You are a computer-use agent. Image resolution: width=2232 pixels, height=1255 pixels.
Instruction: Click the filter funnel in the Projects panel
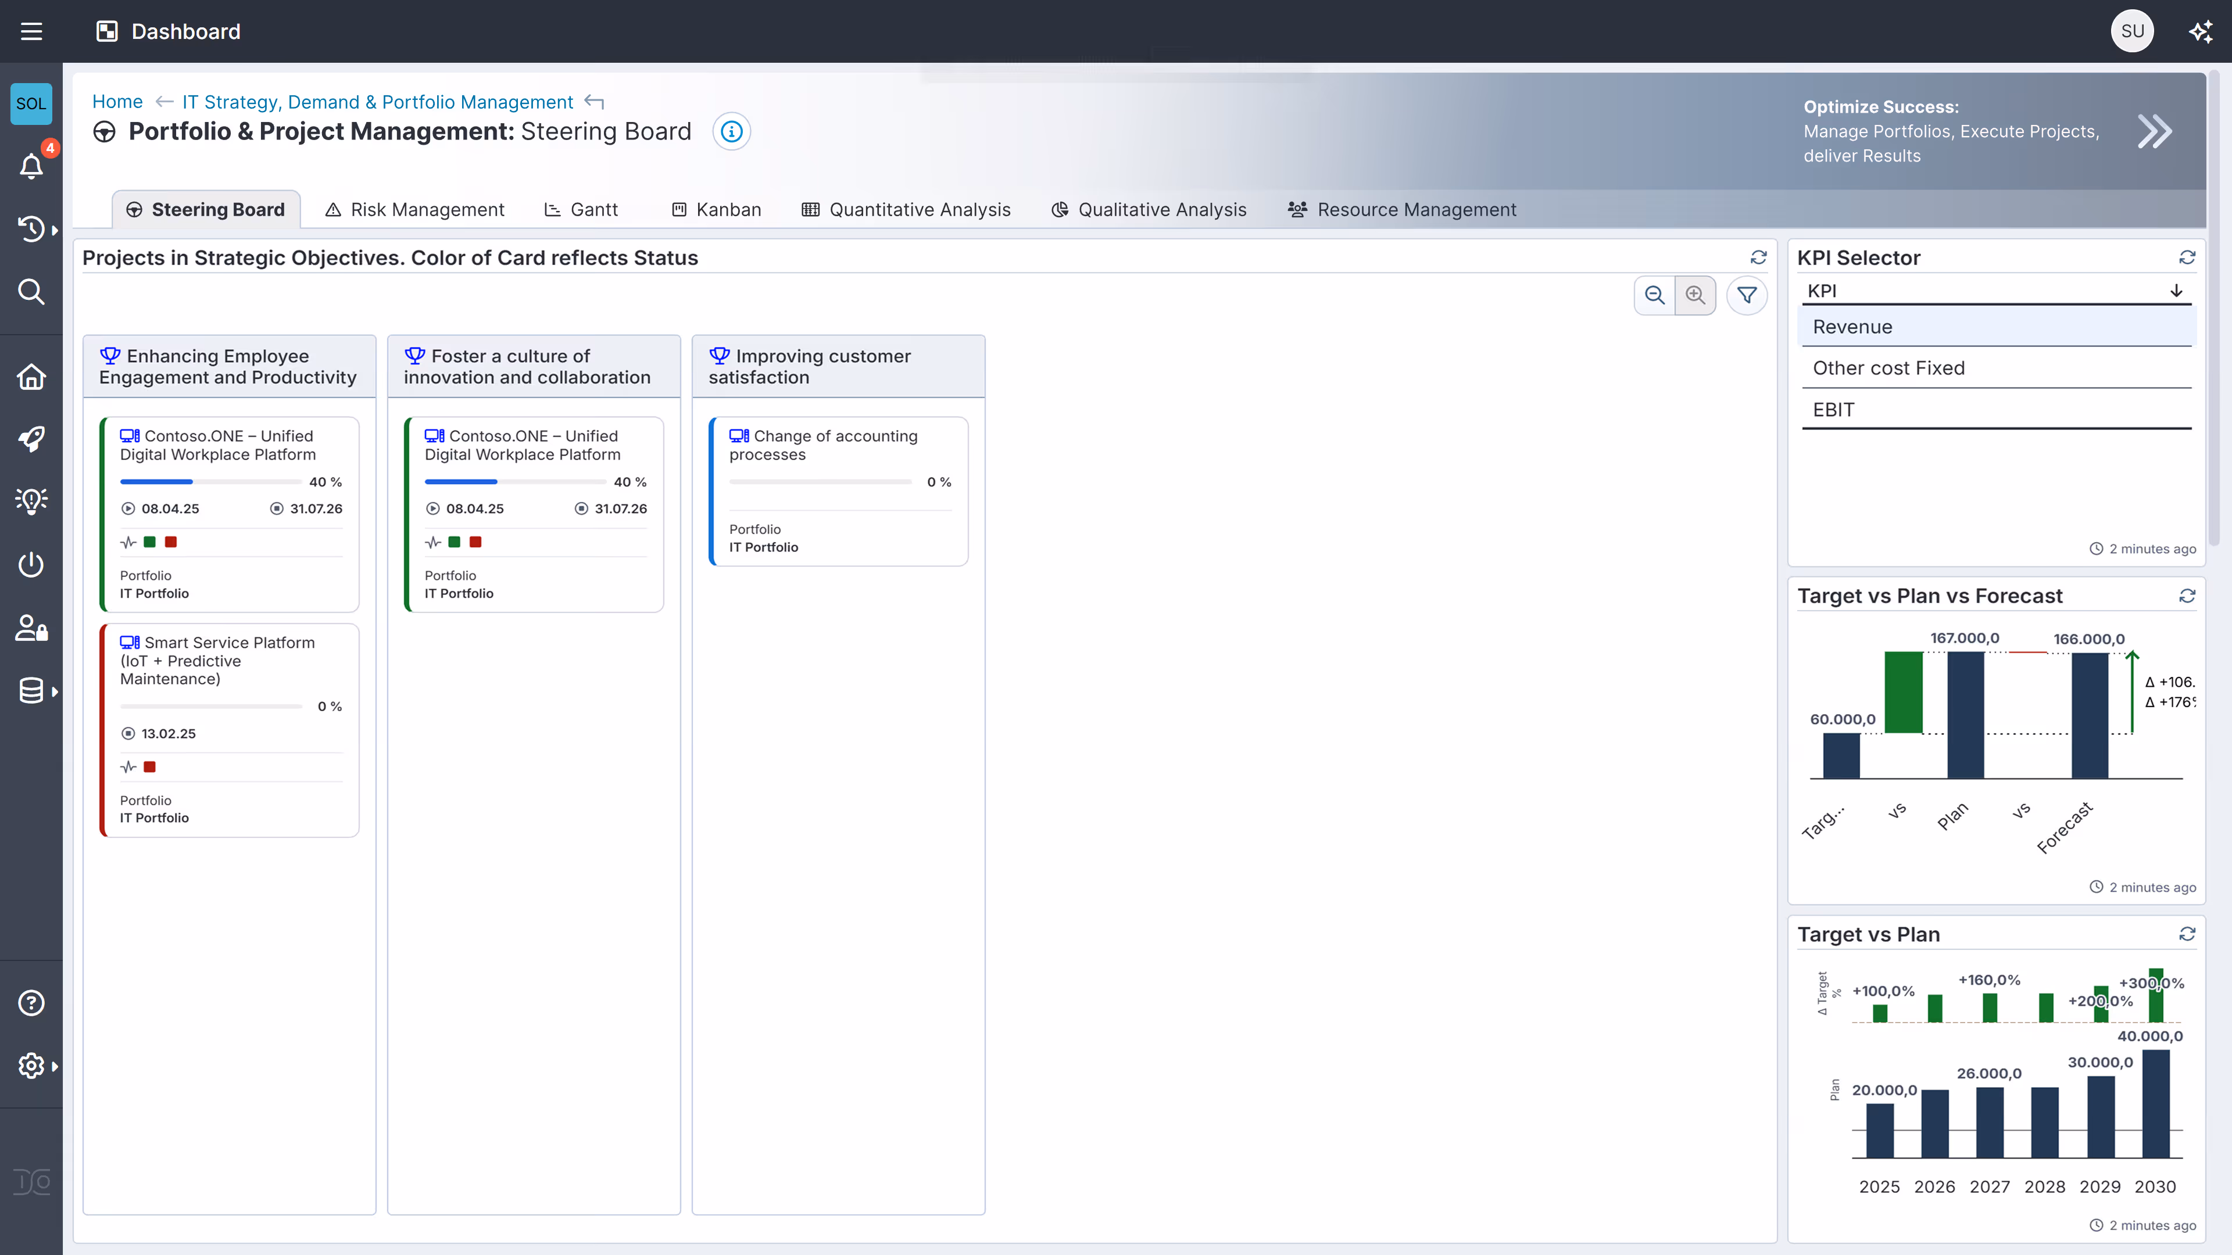1748,295
